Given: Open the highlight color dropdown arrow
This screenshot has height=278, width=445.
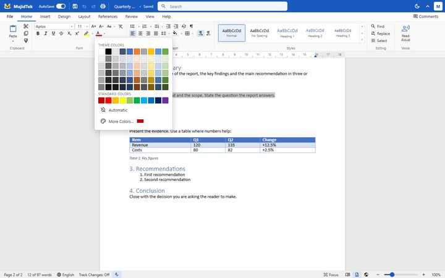Looking at the screenshot, I should point(92,34).
